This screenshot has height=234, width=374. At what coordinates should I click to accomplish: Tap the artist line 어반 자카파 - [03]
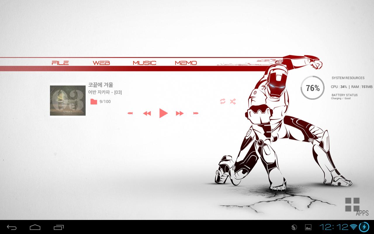click(x=105, y=92)
